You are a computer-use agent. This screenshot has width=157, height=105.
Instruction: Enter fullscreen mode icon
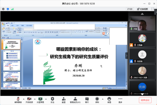tap(153, 9)
